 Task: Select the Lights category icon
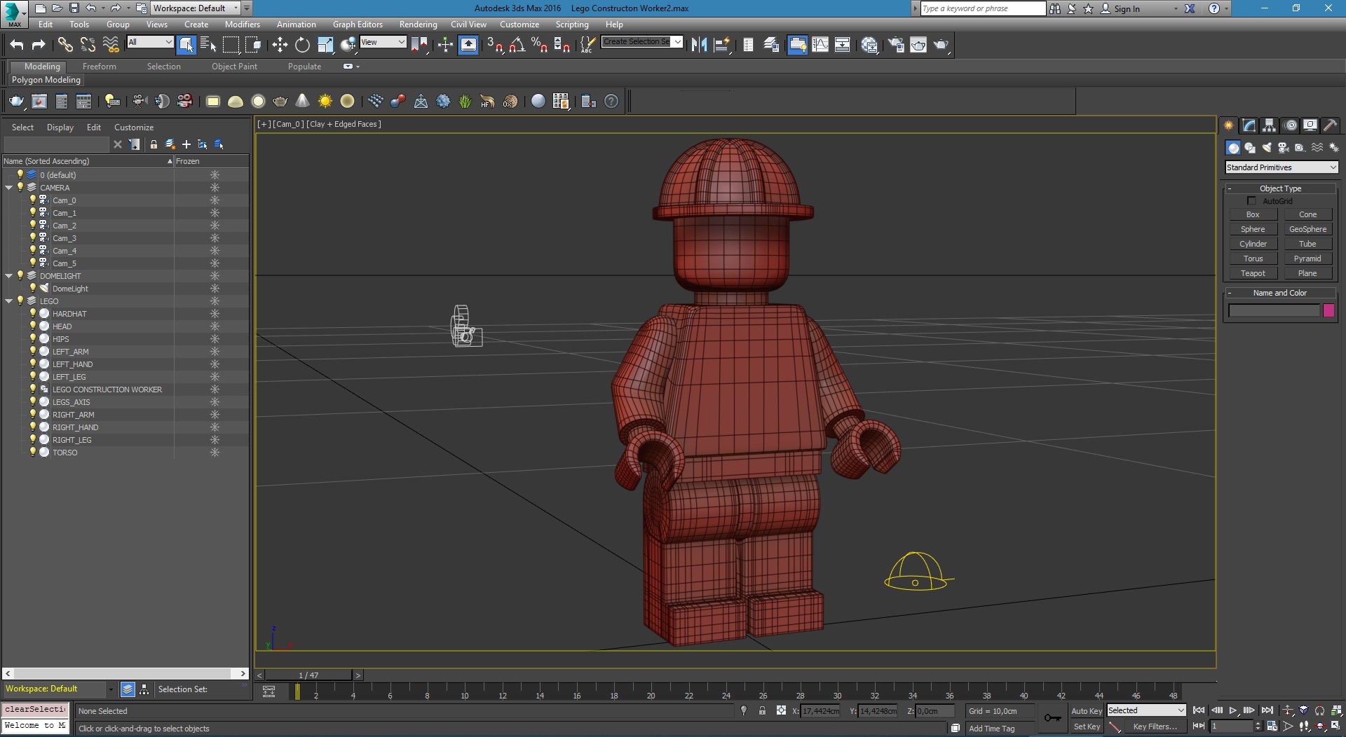(1267, 148)
